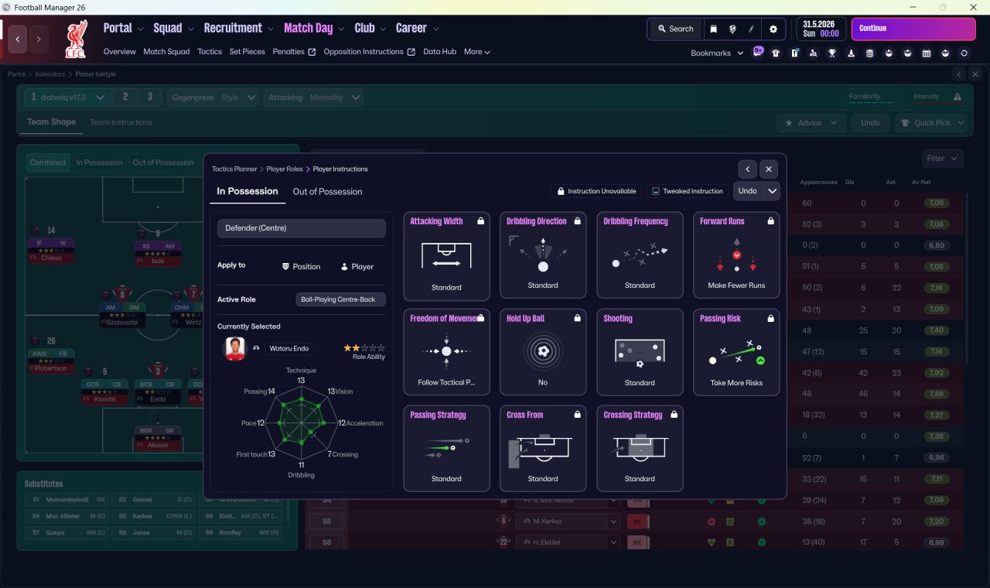Click the training cone shortcut icon

coord(851,53)
